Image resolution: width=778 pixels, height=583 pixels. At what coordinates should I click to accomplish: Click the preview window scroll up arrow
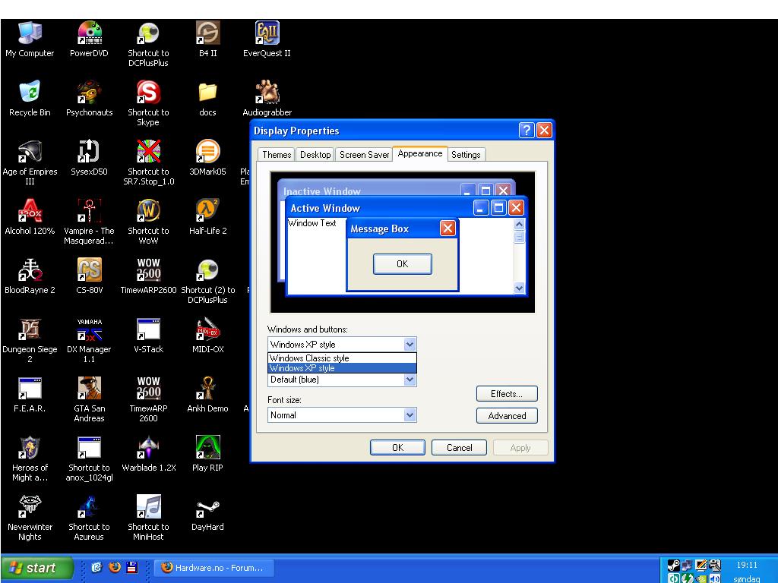519,224
